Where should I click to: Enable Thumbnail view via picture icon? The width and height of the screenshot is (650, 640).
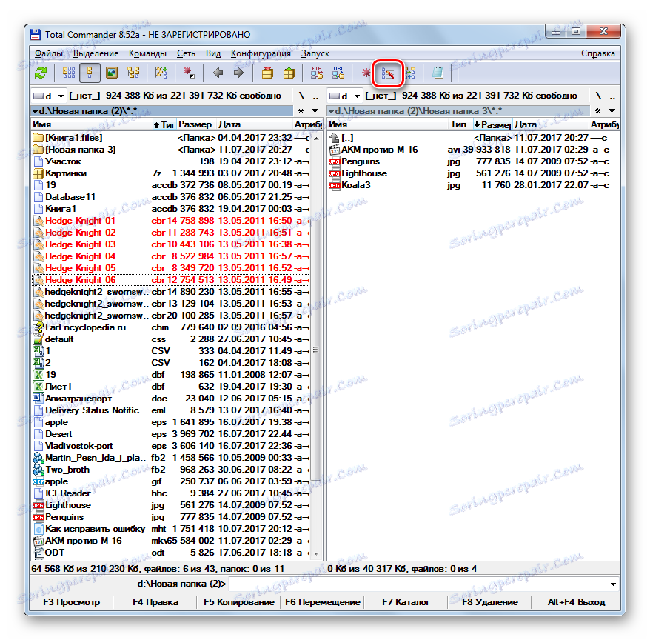[111, 73]
